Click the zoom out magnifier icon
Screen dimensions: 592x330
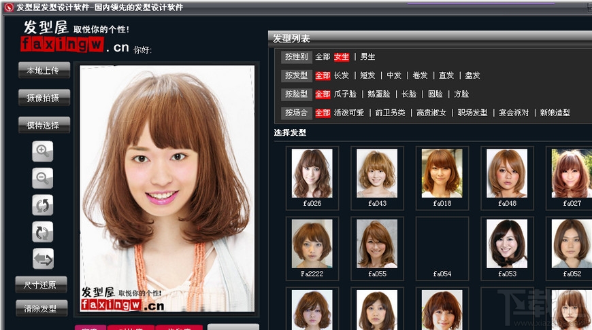[43, 178]
